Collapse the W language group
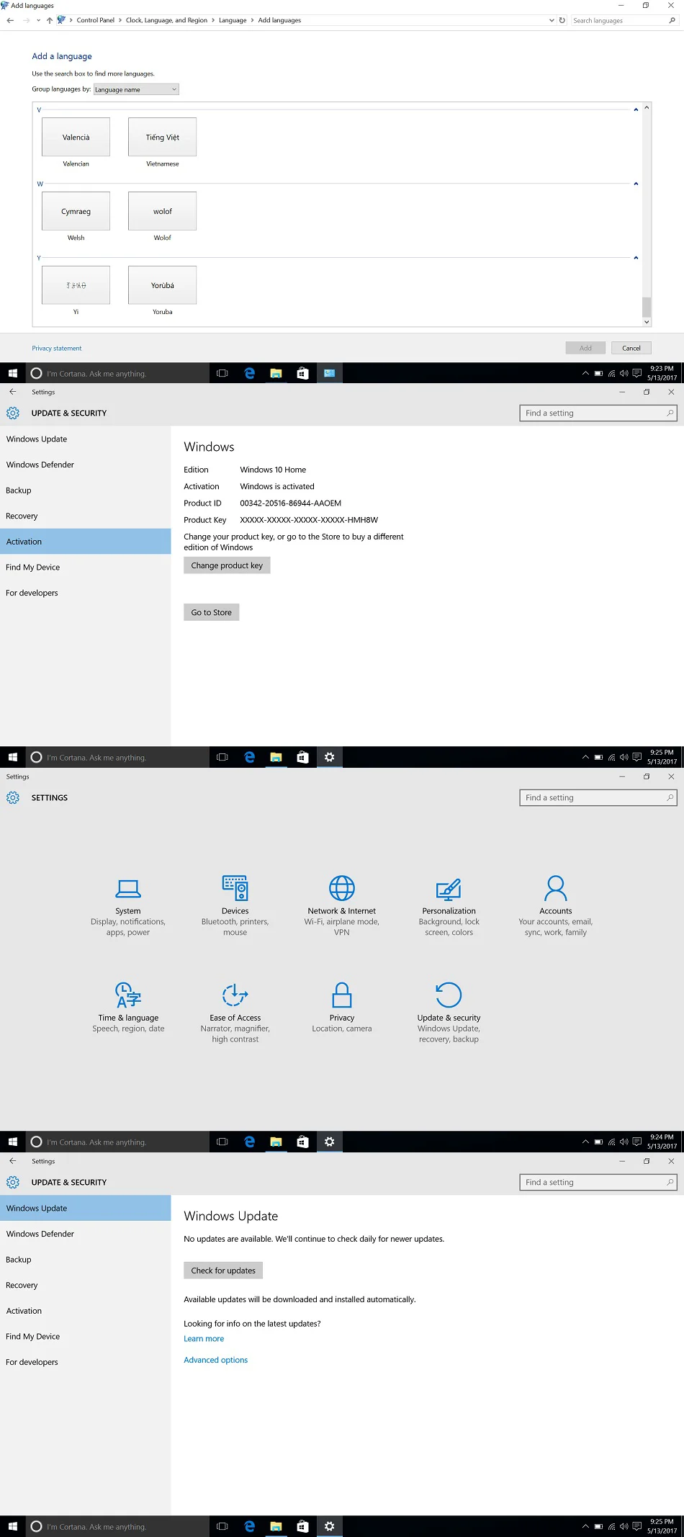 (x=636, y=184)
